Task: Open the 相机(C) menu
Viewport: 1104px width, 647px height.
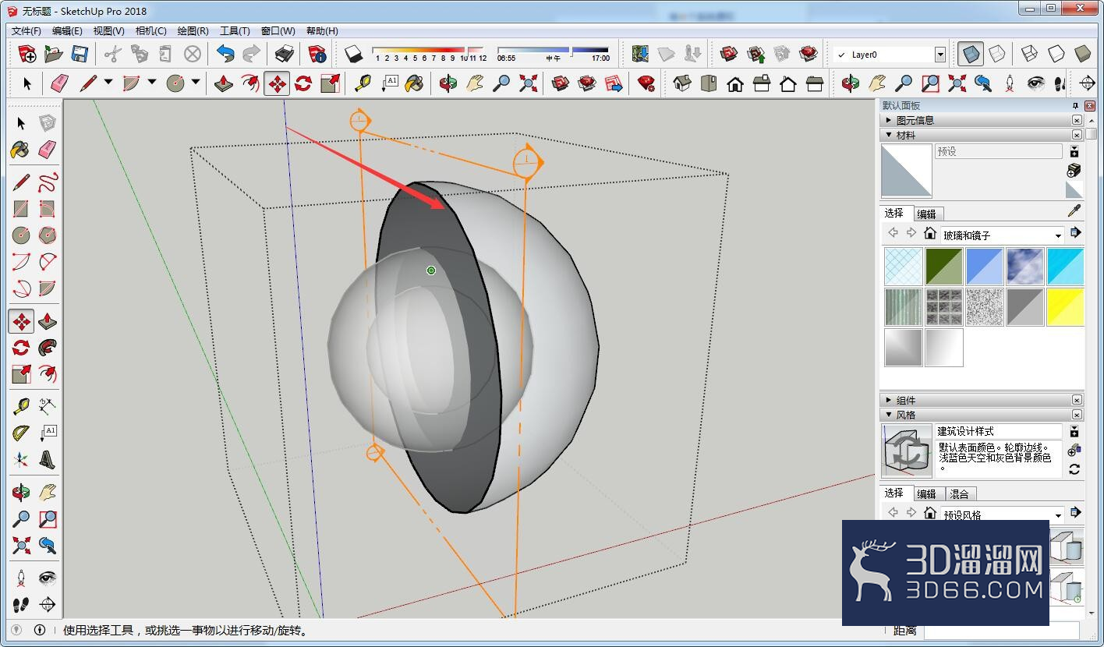Action: pos(150,31)
